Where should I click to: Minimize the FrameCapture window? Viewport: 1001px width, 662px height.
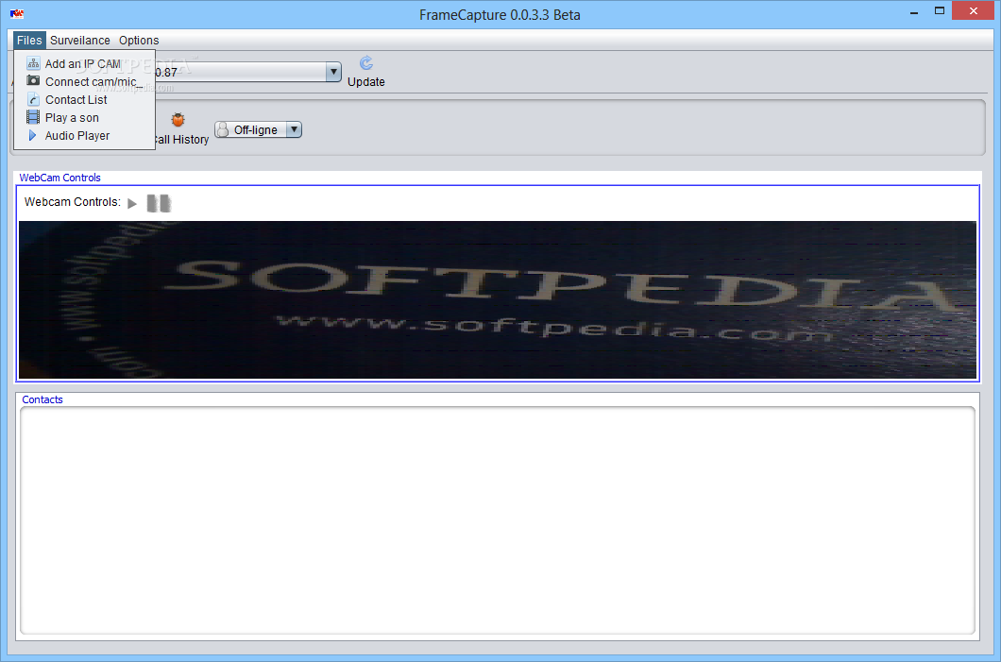(x=914, y=11)
